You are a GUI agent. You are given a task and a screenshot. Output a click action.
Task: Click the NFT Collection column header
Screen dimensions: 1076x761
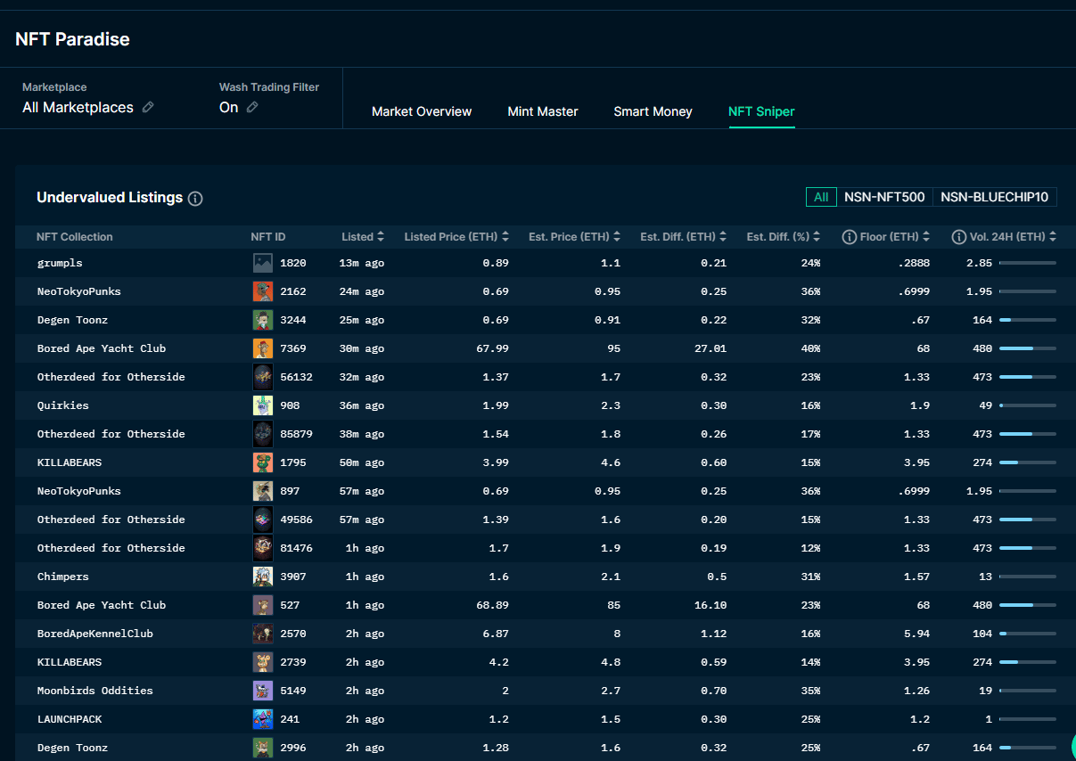point(75,237)
